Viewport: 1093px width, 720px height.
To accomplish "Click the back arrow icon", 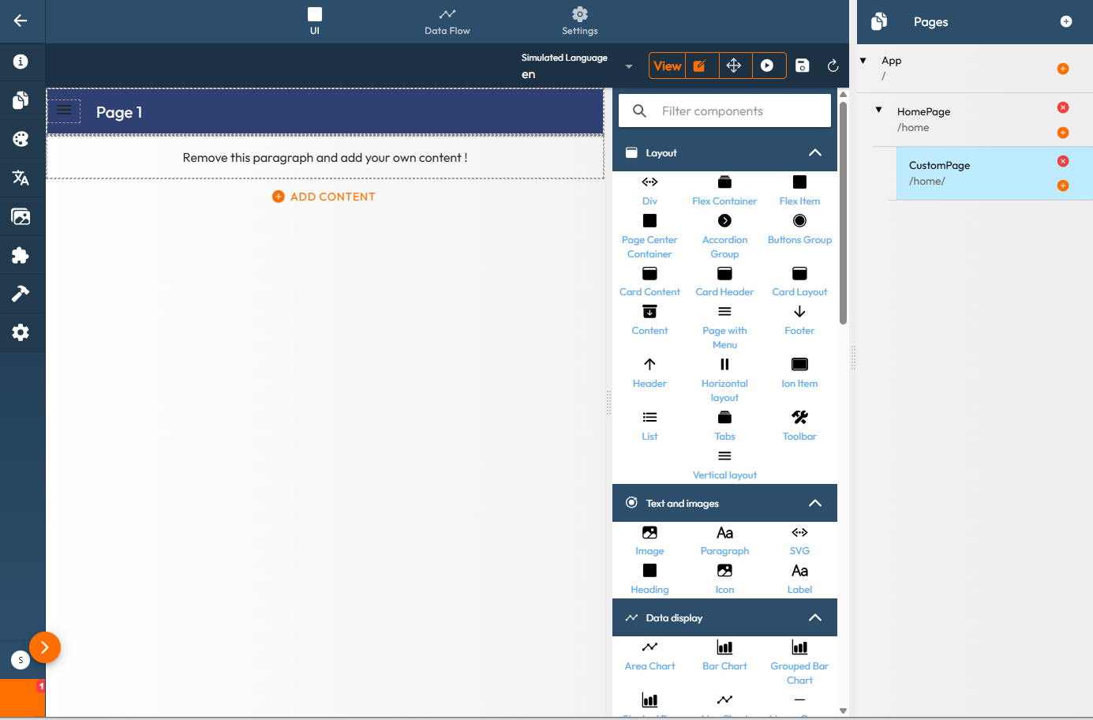I will [x=21, y=21].
